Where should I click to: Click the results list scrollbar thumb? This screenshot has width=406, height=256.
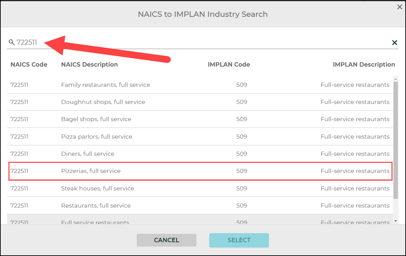coord(396,140)
